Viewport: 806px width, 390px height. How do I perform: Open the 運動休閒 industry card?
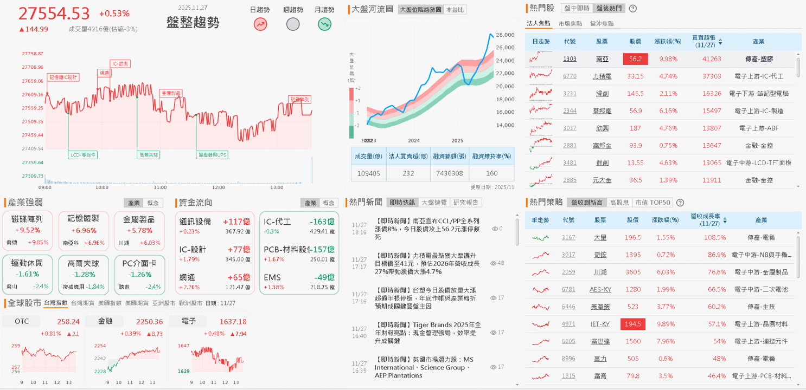tap(27, 274)
